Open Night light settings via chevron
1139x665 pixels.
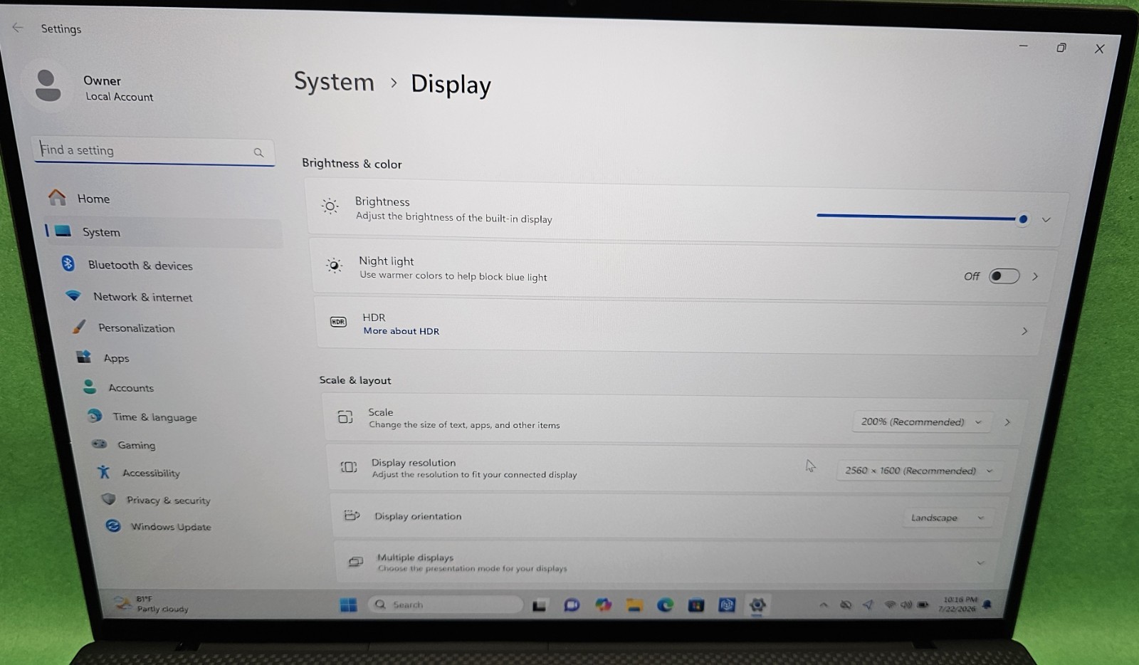pos(1035,276)
